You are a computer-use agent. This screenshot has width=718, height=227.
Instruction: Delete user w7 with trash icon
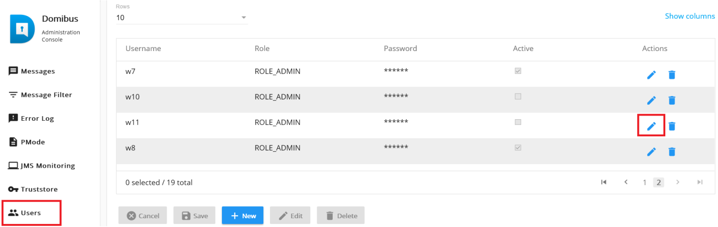[671, 75]
